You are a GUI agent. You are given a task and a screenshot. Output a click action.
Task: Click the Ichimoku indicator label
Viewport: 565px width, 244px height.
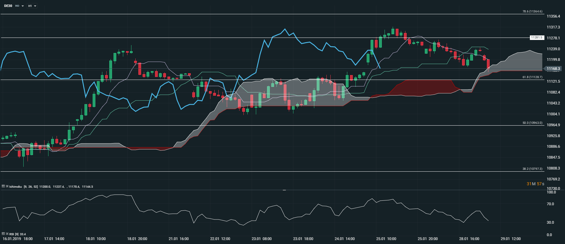coord(15,187)
